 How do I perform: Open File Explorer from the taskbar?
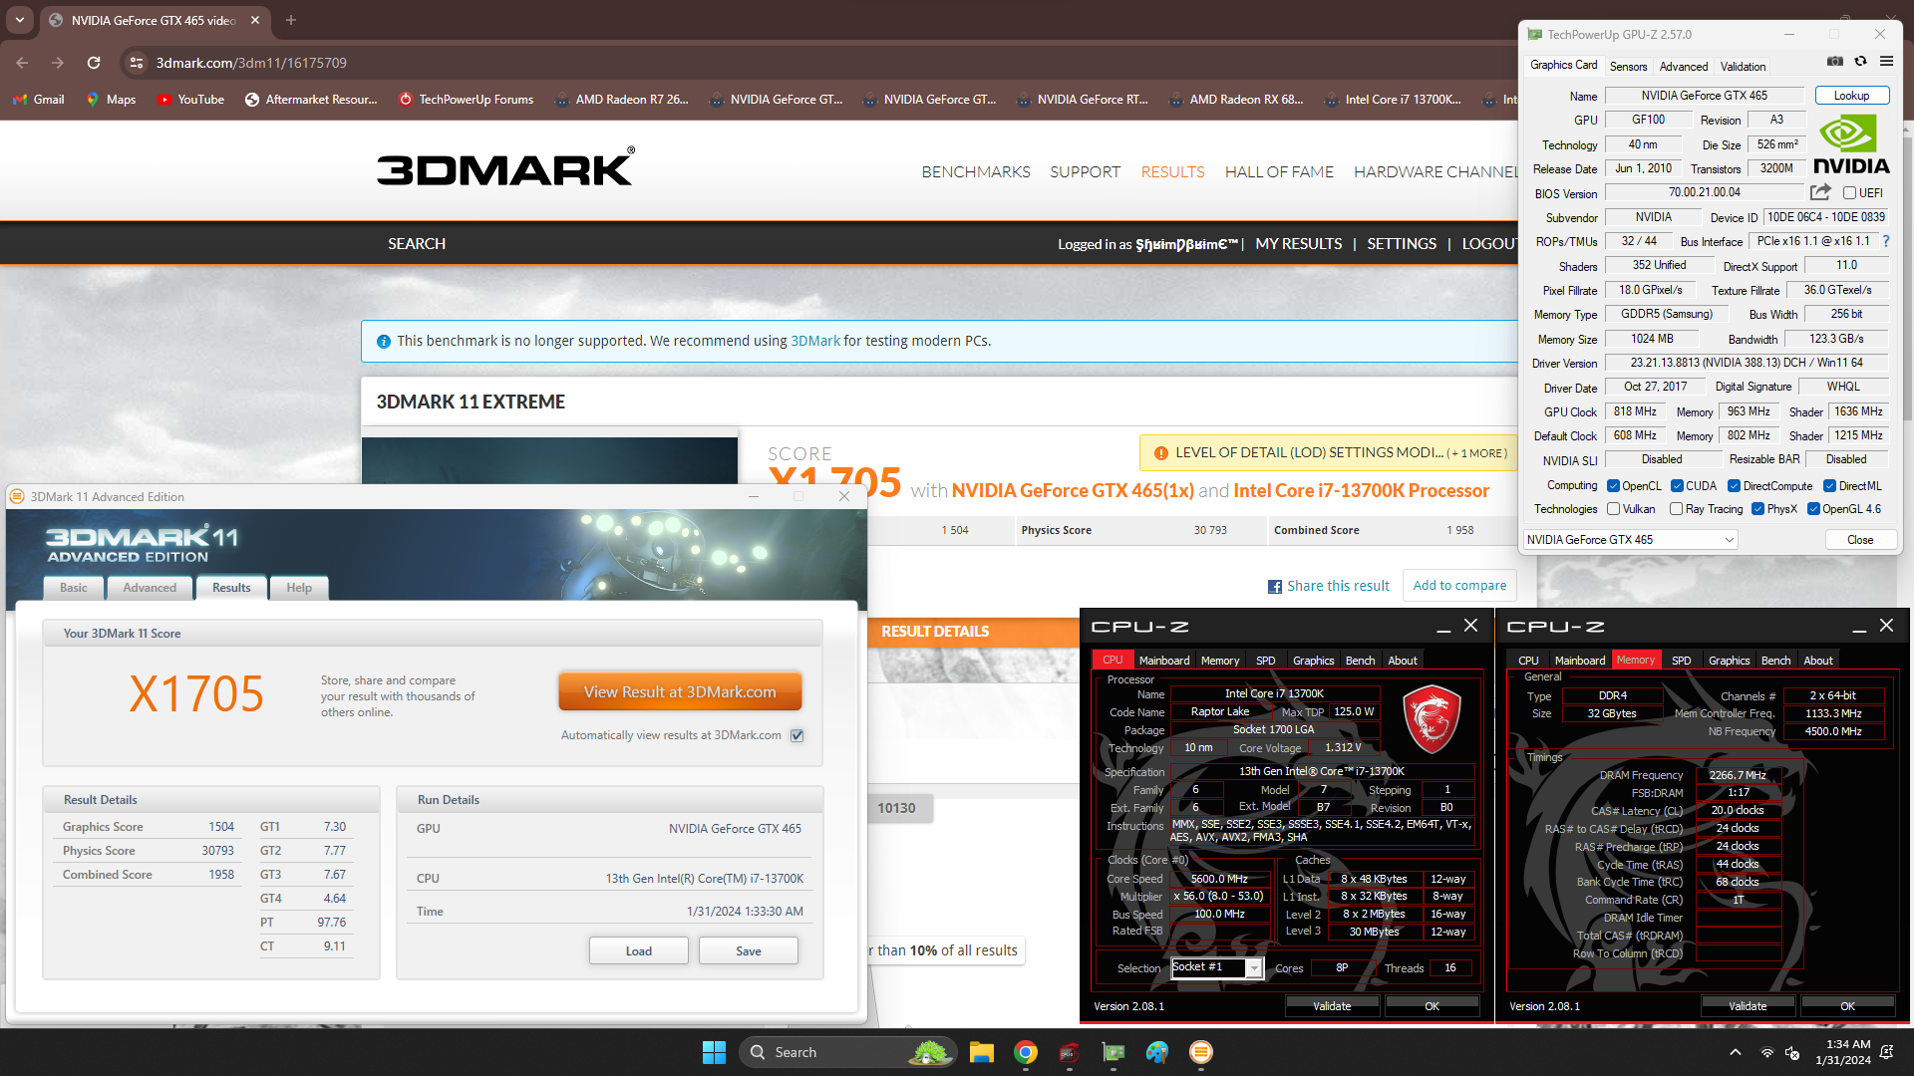pos(982,1052)
